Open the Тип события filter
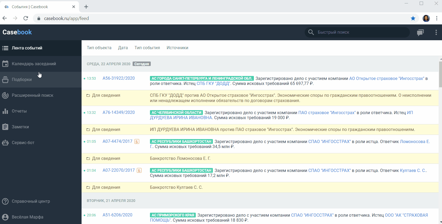Screen dimensions: 442x224 (147, 48)
